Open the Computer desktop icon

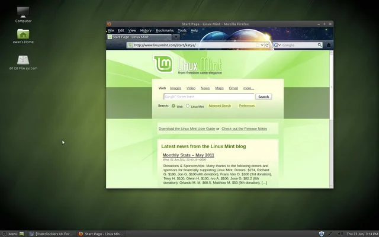[x=23, y=12]
